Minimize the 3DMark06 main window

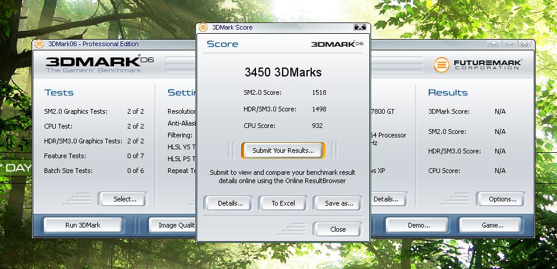(493, 44)
